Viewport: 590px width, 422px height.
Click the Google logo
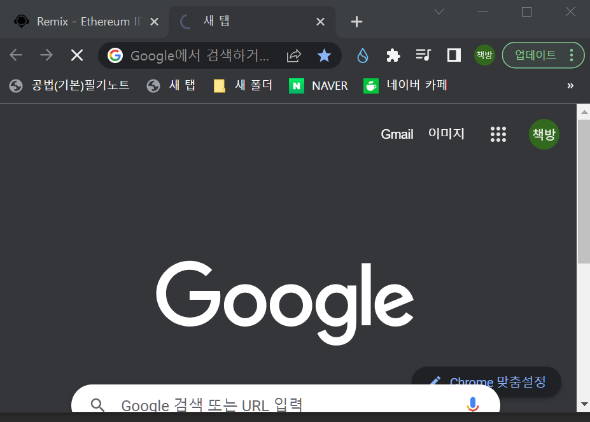click(x=285, y=302)
